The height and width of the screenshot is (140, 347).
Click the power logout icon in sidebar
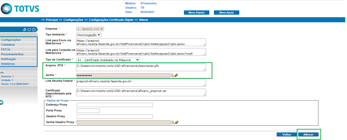pyautogui.click(x=34, y=30)
